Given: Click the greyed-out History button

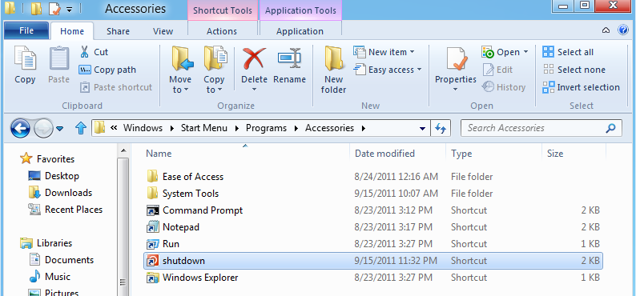Looking at the screenshot, I should (x=504, y=87).
